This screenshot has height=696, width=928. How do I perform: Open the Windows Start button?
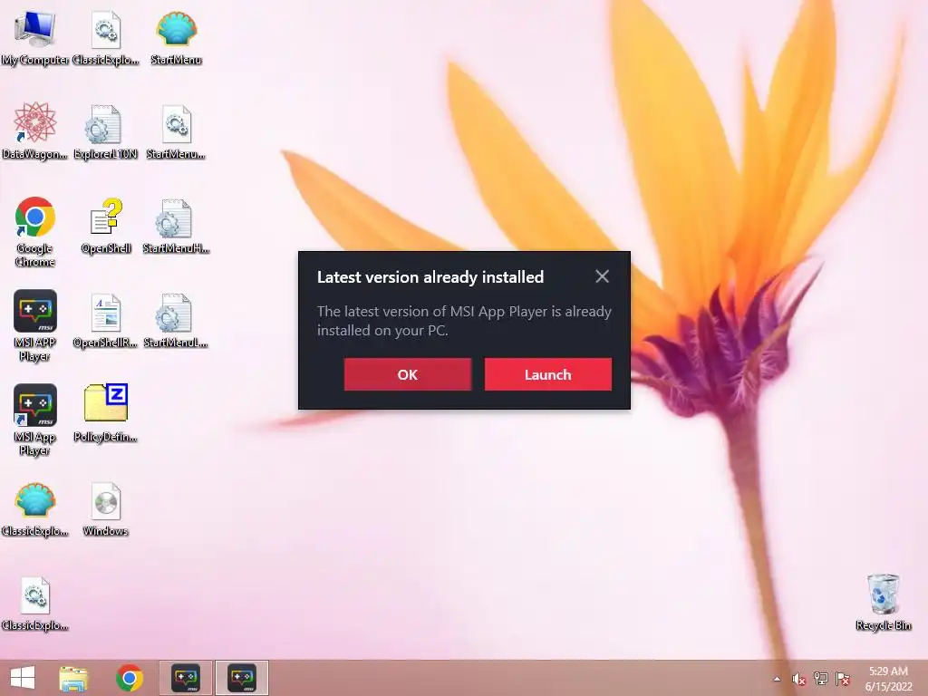pyautogui.click(x=23, y=678)
